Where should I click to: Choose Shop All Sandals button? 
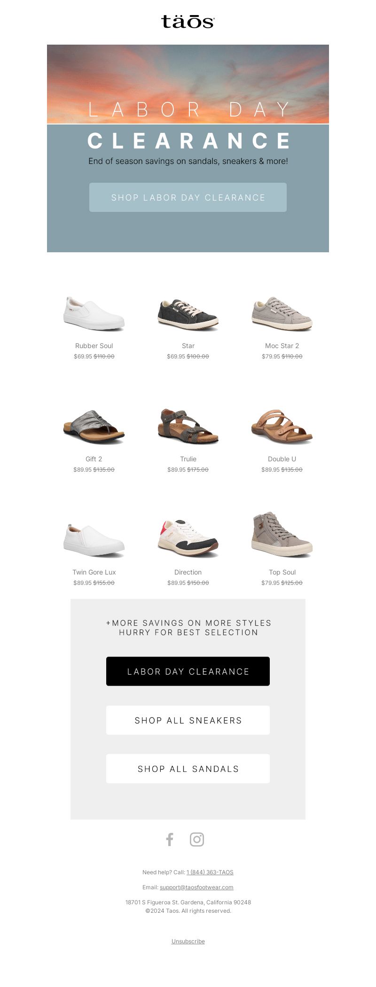[x=188, y=769]
